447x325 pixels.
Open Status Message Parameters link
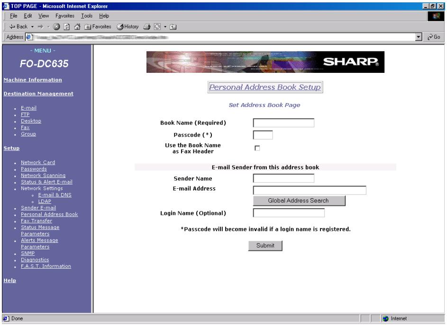pyautogui.click(x=40, y=230)
